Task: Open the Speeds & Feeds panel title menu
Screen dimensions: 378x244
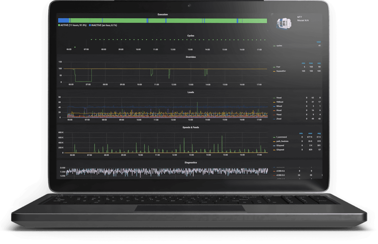Action: pos(191,127)
